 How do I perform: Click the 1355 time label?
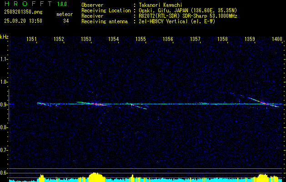pos(141,40)
